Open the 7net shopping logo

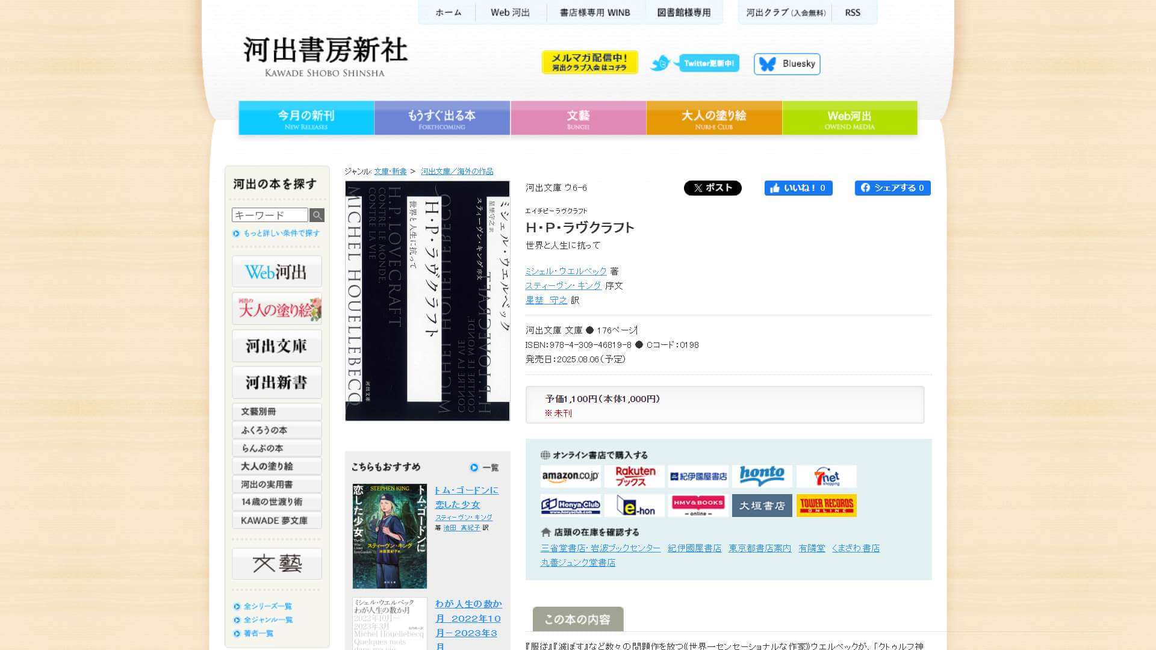[x=826, y=476]
